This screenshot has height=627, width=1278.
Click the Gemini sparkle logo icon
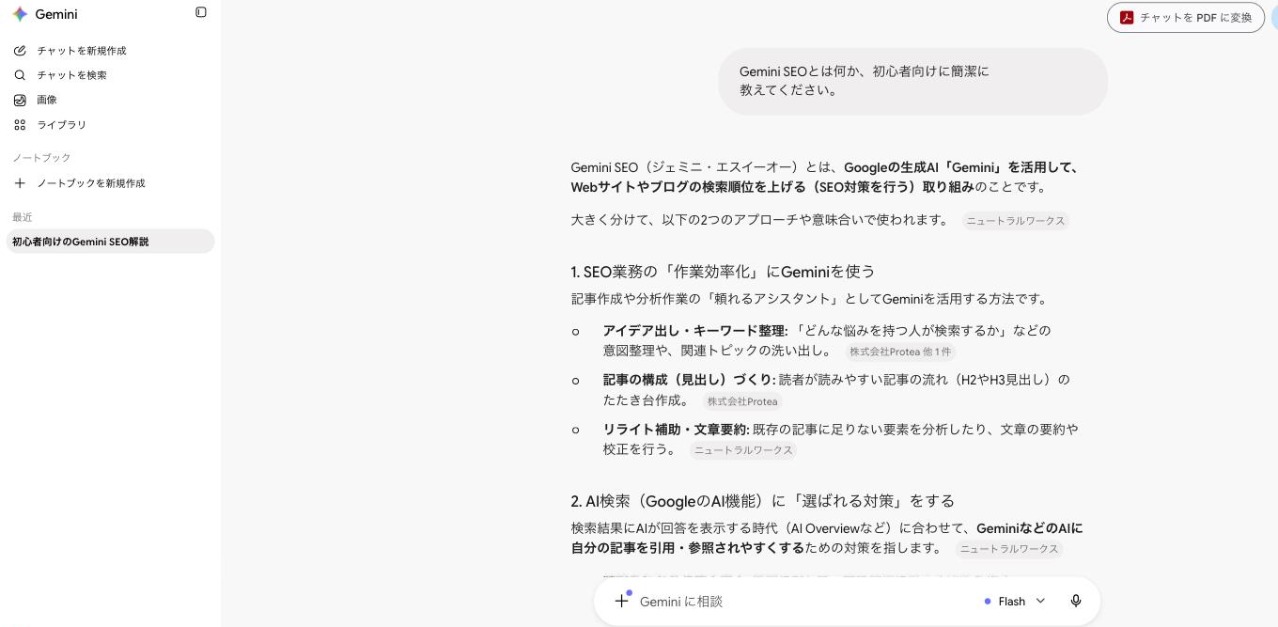(20, 14)
